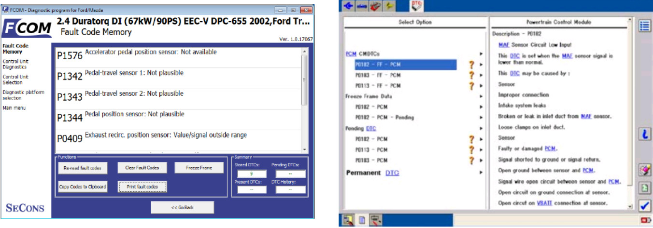This screenshot has width=653, height=228.
Task: Open Diagnostic platform selection in the sidebar
Action: (23, 95)
